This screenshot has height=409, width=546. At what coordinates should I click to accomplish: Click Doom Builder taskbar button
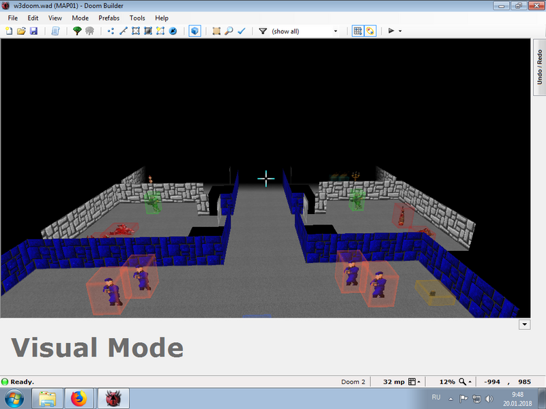(113, 399)
